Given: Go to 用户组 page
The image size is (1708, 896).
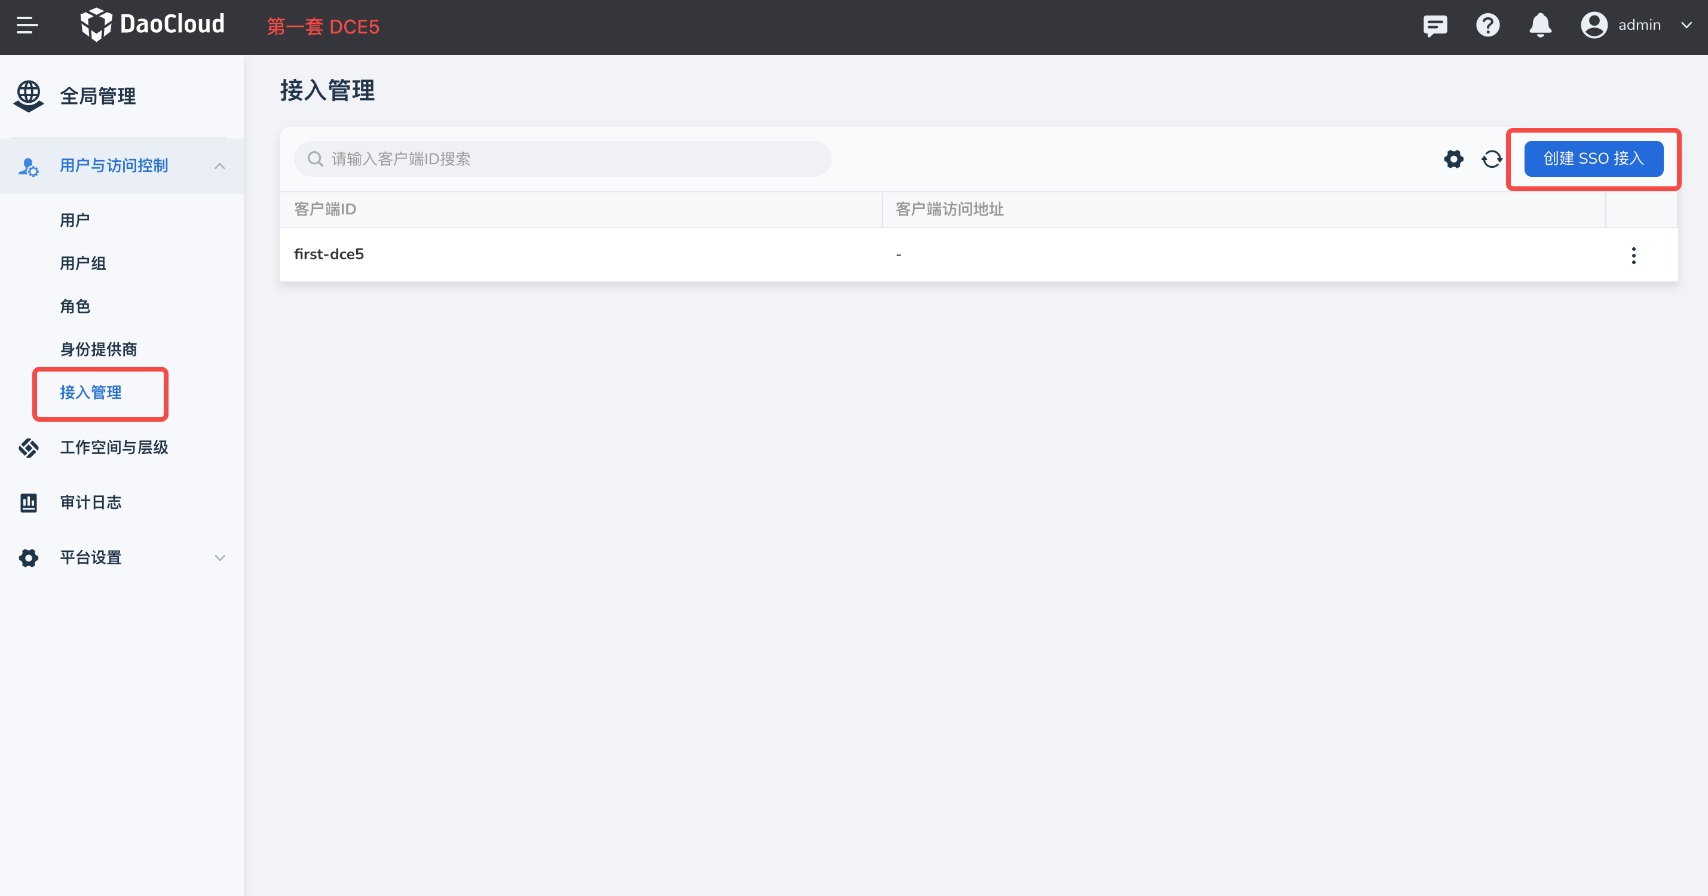Looking at the screenshot, I should pyautogui.click(x=83, y=263).
